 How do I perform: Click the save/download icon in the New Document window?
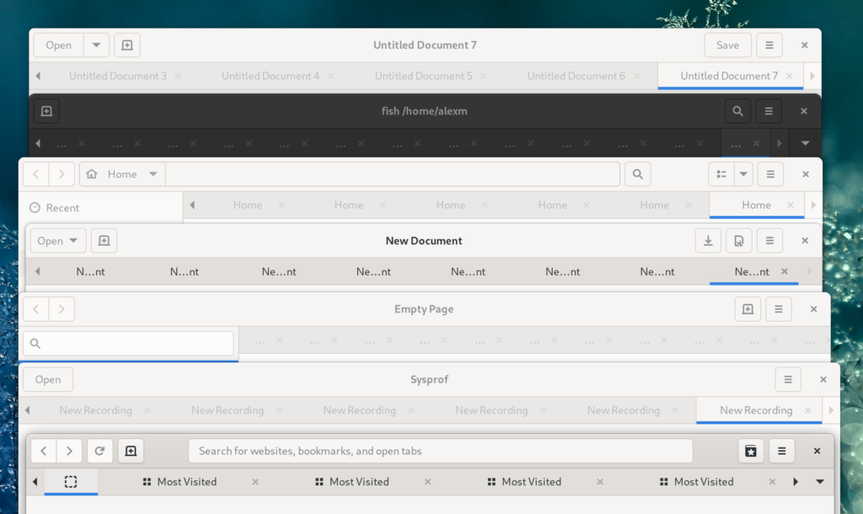click(x=708, y=240)
